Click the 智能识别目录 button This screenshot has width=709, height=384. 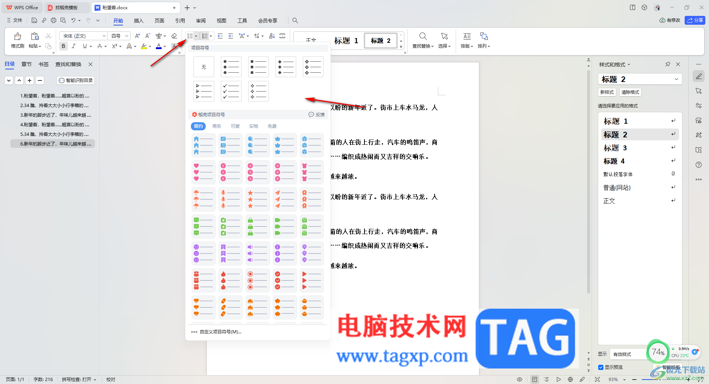[76, 80]
